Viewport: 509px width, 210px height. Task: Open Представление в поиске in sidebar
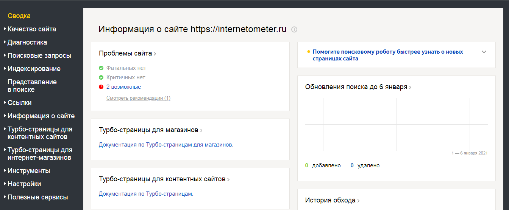pos(32,86)
